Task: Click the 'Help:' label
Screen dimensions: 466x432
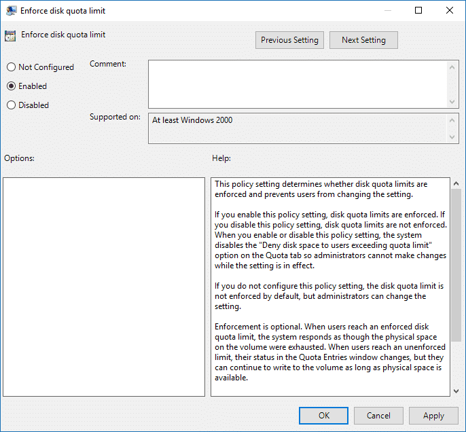Action: 221,158
